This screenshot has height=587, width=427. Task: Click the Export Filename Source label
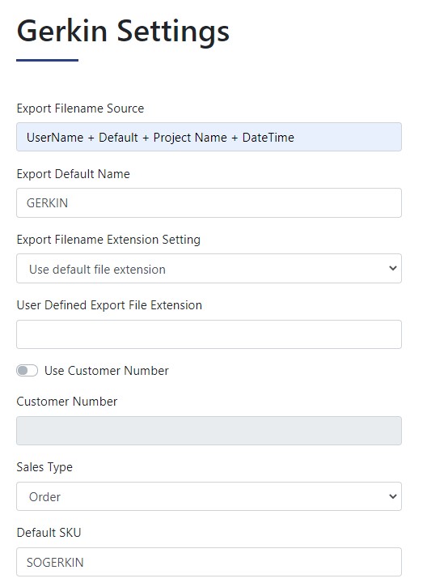80,108
